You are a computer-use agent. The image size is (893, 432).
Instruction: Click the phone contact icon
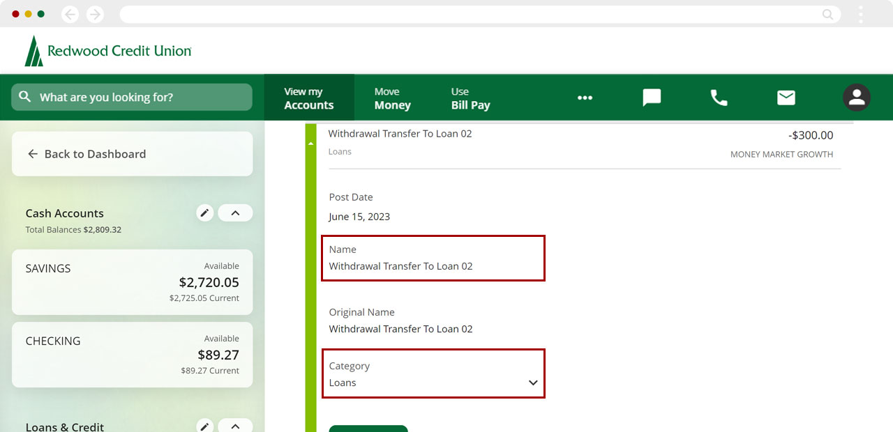pos(719,98)
